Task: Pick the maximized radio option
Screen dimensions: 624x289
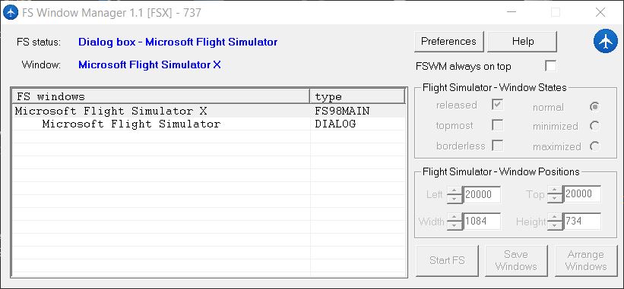Action: pos(594,146)
